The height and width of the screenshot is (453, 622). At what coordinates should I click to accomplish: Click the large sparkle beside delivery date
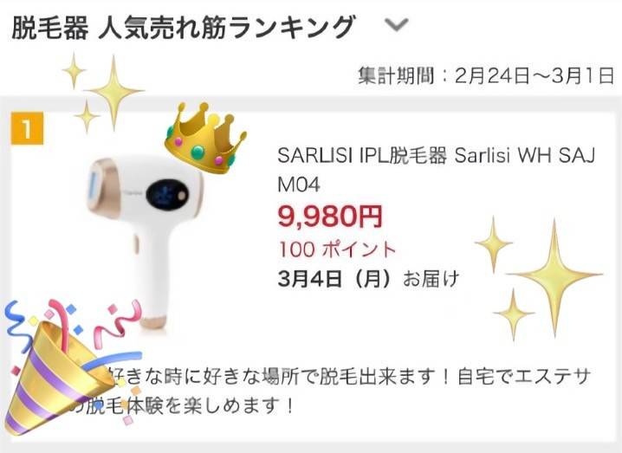[554, 275]
